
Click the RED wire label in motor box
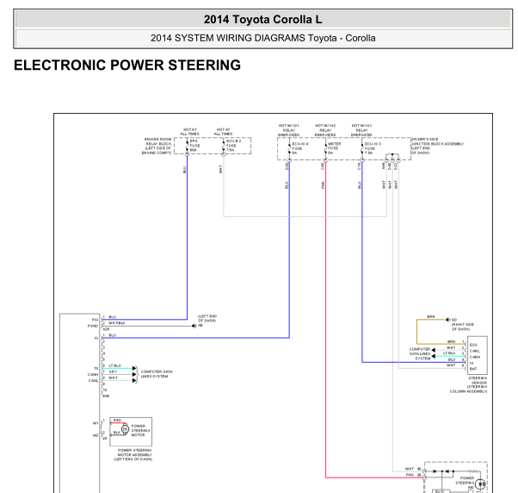coord(117,421)
